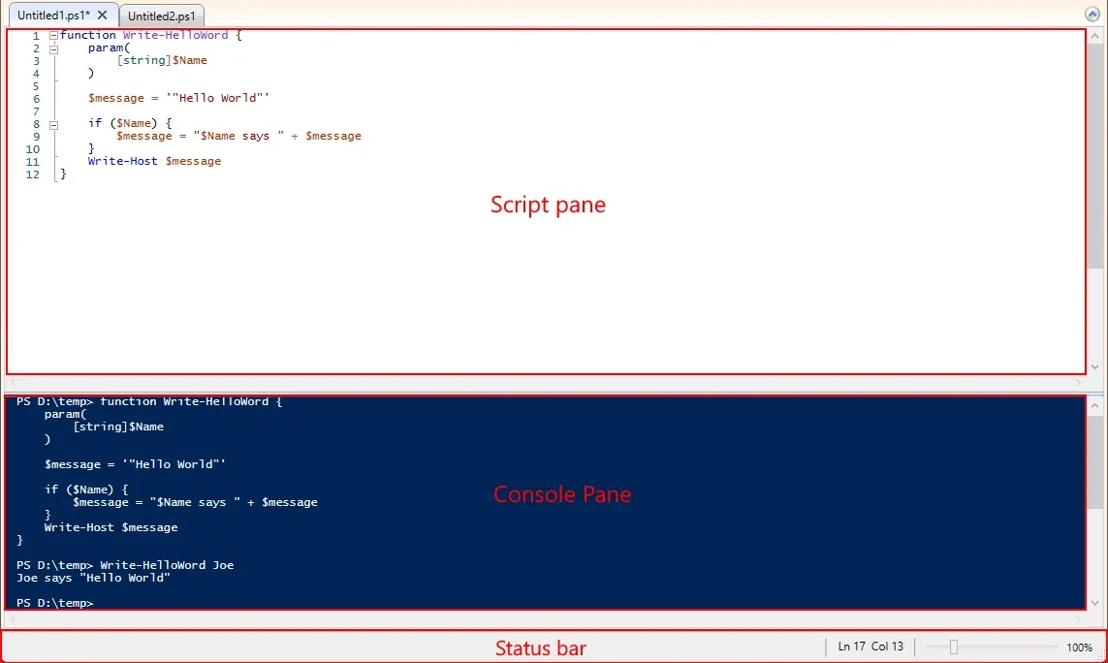Image resolution: width=1108 pixels, height=663 pixels.
Task: Close the Untitled1.ps1 tab
Action: 103,15
